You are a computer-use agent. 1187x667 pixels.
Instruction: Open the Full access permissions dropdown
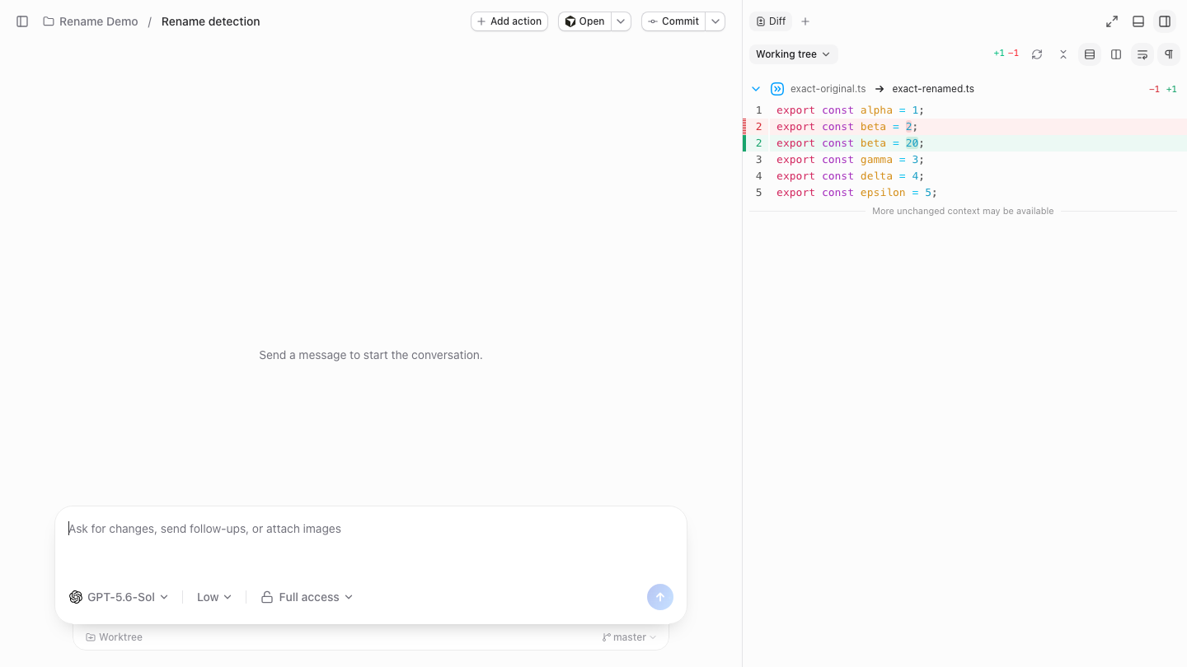point(307,597)
